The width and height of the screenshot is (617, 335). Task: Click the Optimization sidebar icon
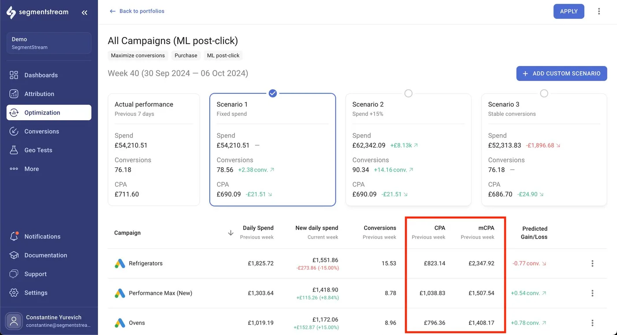pyautogui.click(x=14, y=112)
